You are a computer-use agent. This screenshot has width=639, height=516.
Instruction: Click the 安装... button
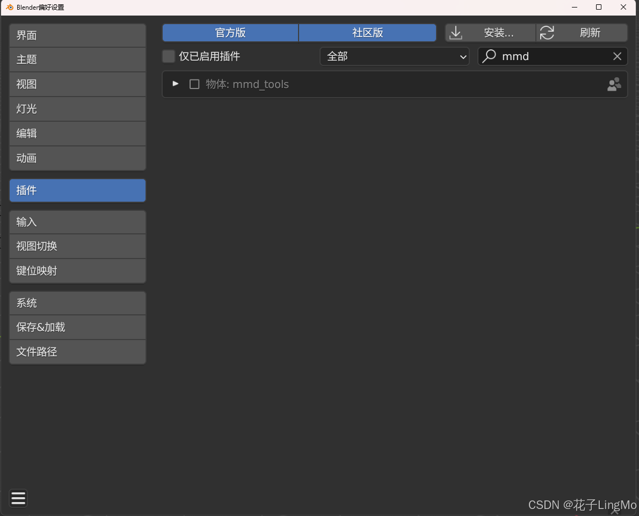[490, 33]
